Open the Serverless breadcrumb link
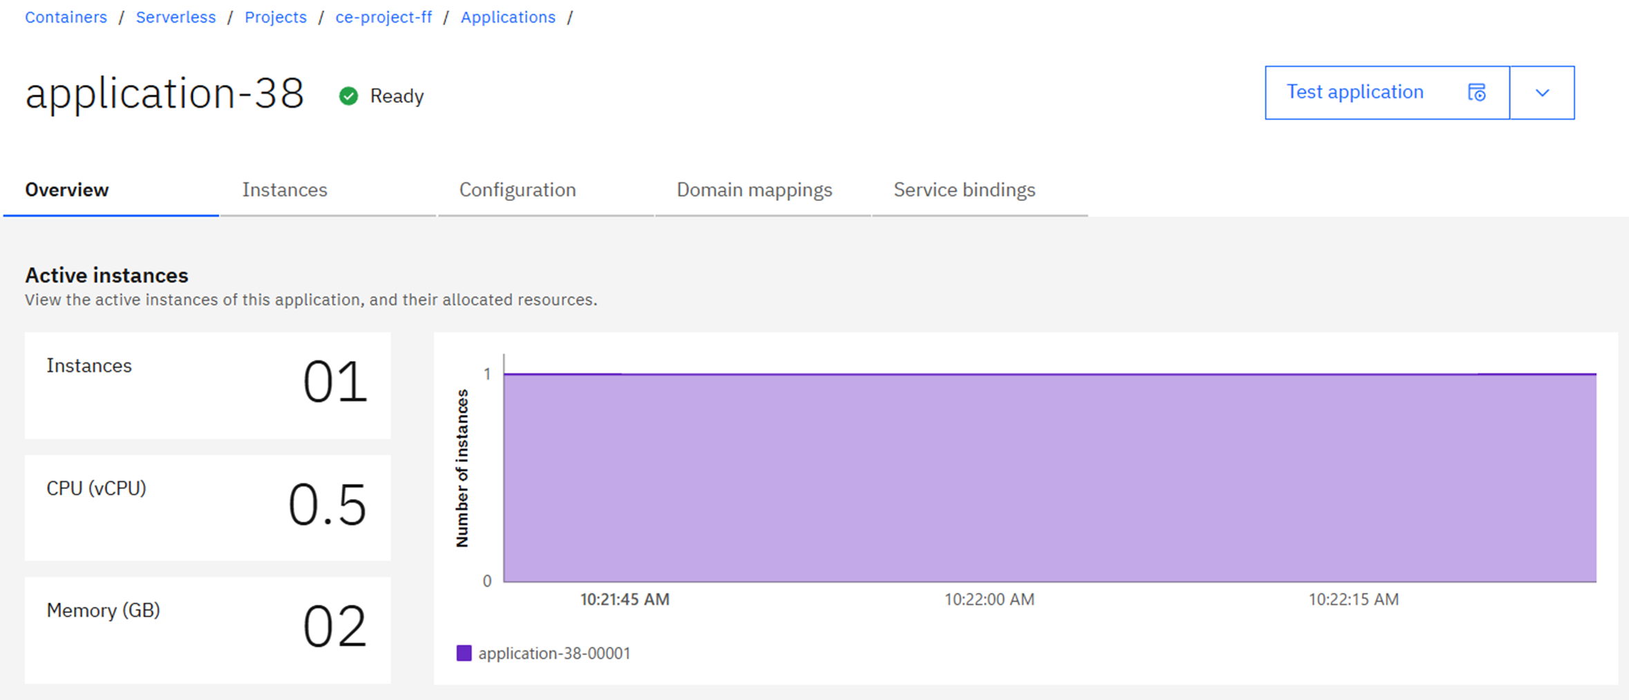Screen dimensions: 1629x700 (175, 17)
